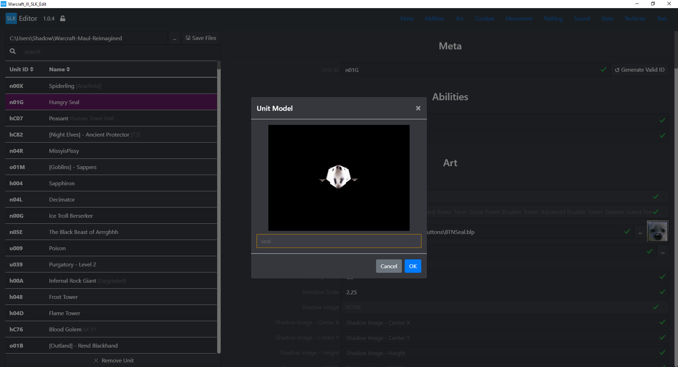Image resolution: width=678 pixels, height=367 pixels.
Task: Select the Frost Tower row
Action: pyautogui.click(x=111, y=297)
